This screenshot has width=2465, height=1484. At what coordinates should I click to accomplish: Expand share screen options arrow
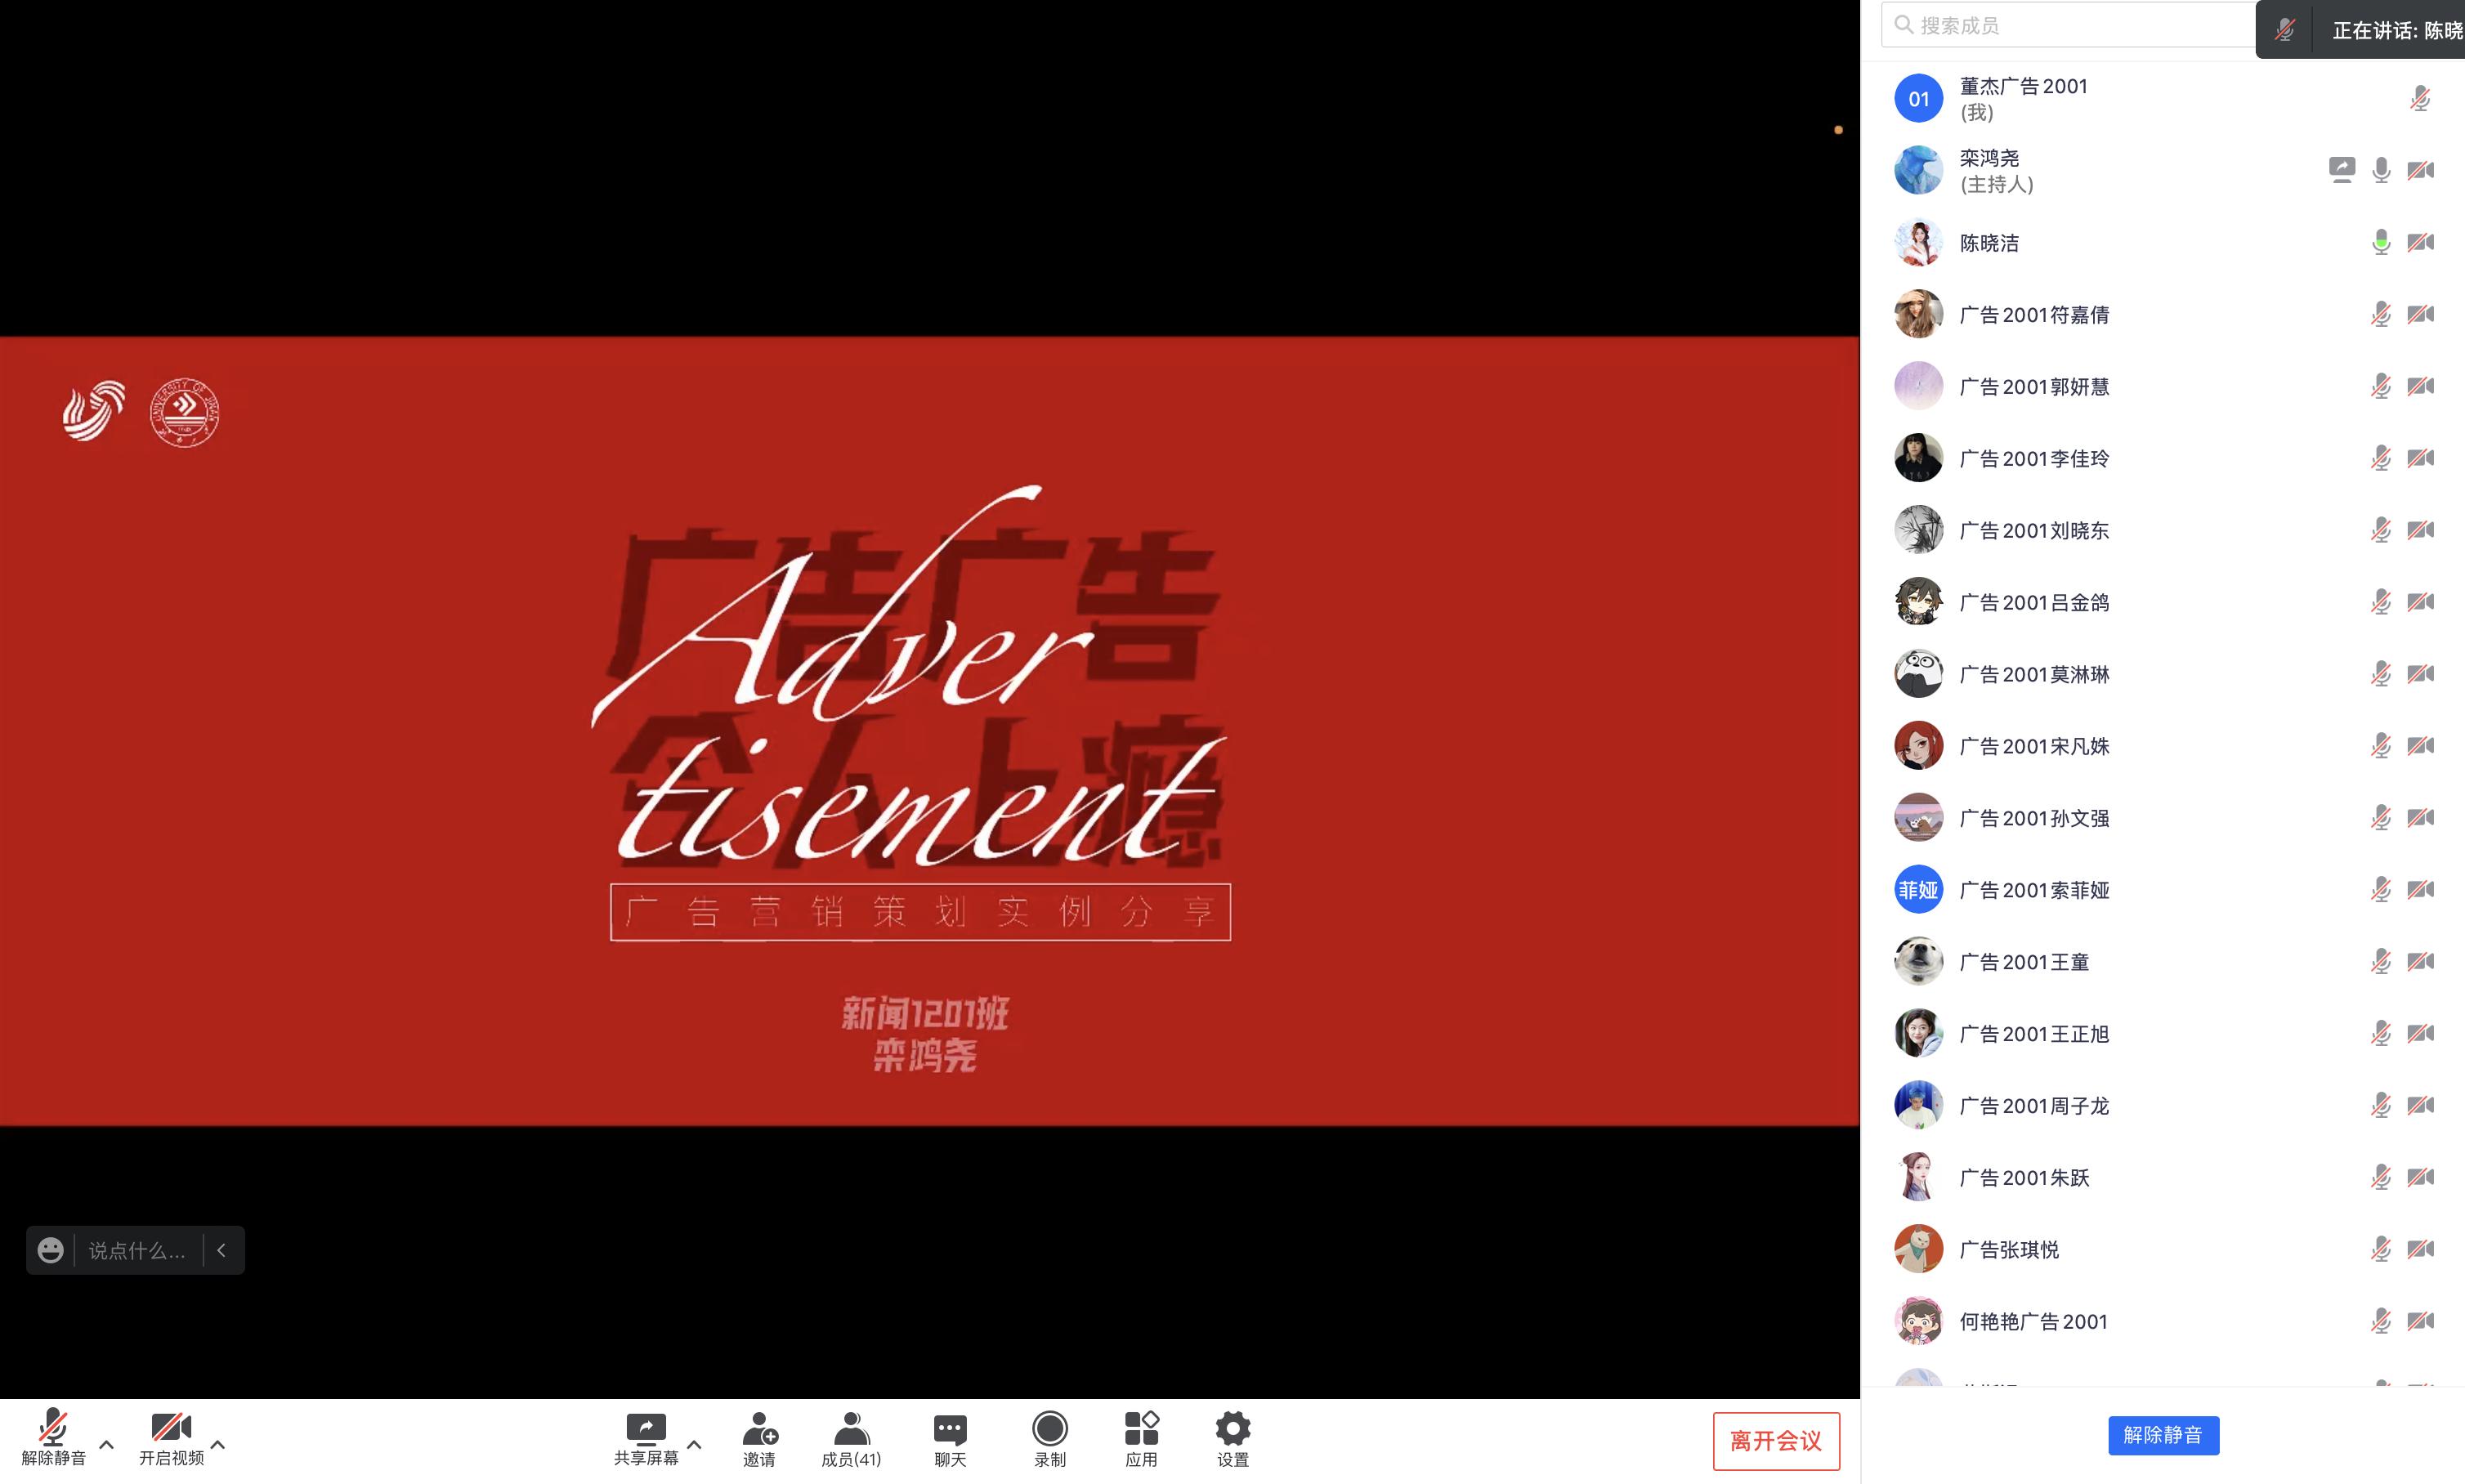click(694, 1444)
